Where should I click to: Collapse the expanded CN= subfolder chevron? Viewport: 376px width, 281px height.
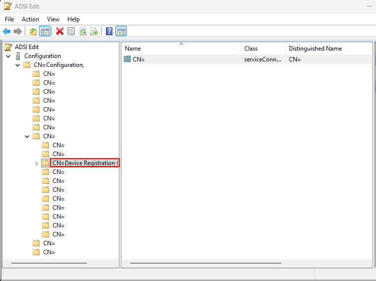pos(27,136)
